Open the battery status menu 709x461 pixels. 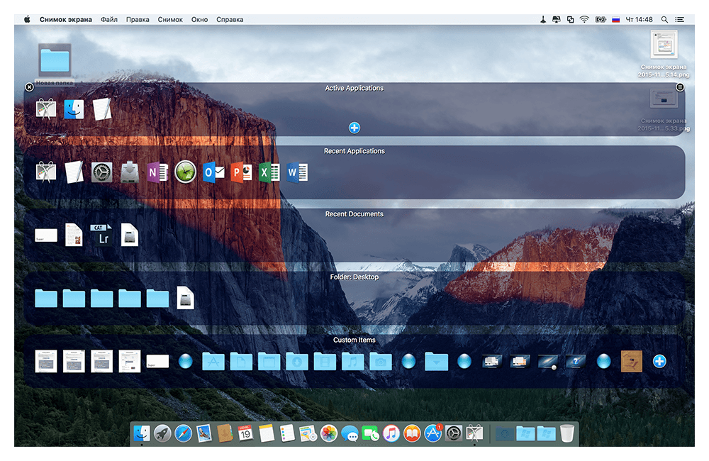(x=601, y=19)
